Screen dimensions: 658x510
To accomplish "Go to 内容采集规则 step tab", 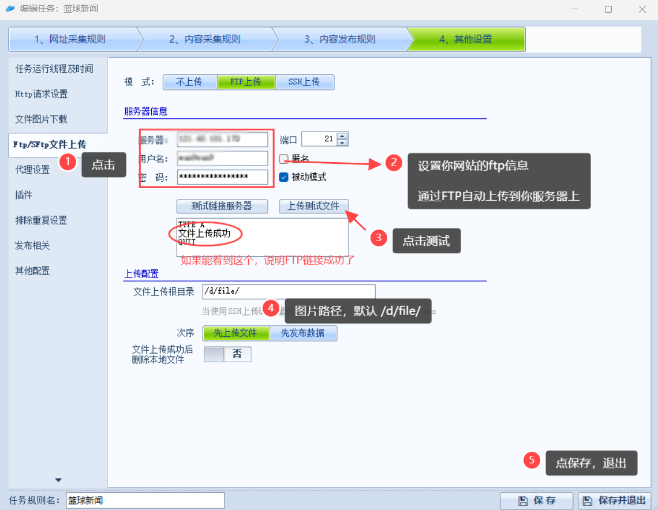I will click(205, 39).
